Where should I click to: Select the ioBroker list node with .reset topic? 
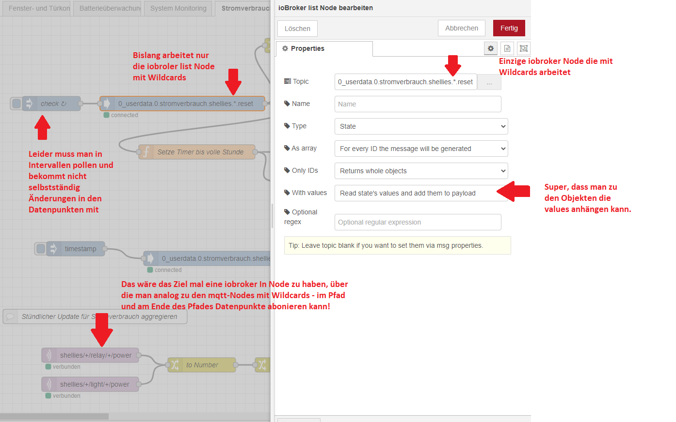click(182, 104)
